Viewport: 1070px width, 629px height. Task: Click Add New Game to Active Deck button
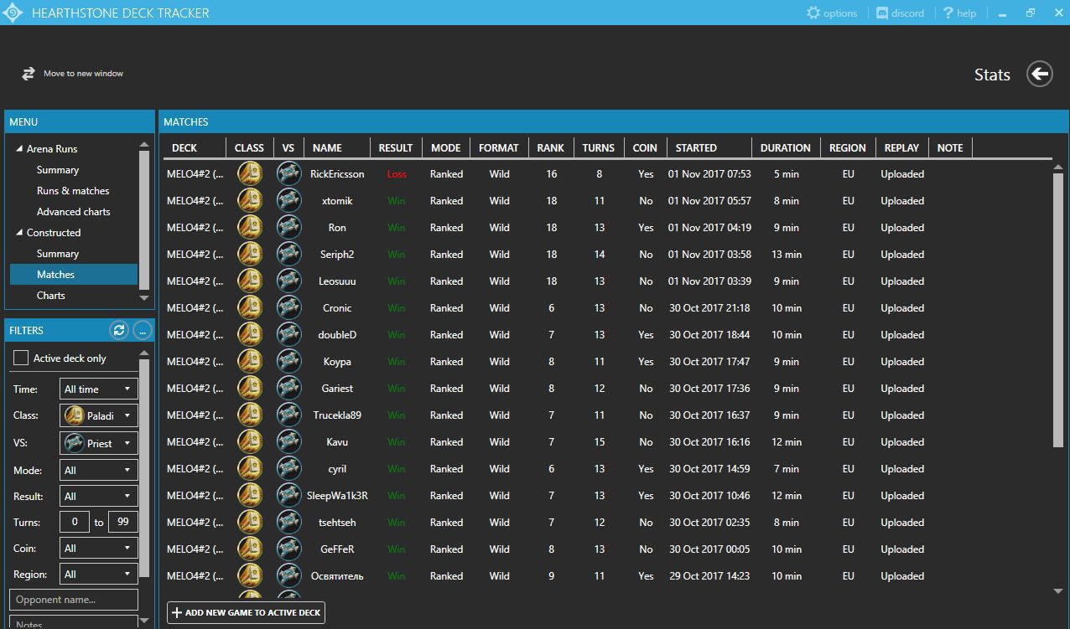246,612
